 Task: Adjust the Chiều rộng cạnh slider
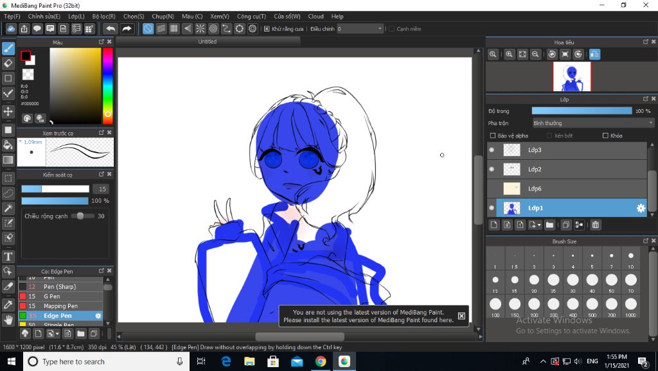[x=82, y=216]
